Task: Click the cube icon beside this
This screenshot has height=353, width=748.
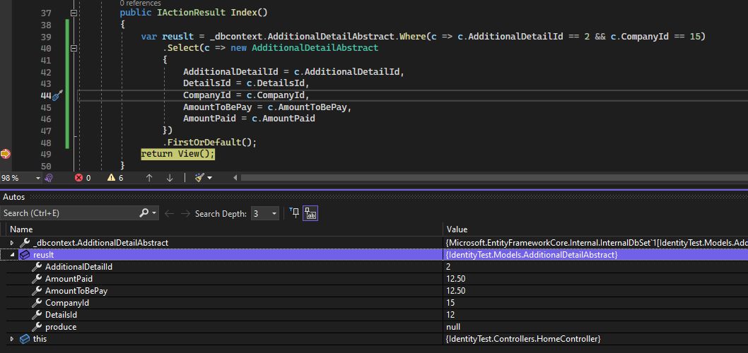Action: (25, 339)
